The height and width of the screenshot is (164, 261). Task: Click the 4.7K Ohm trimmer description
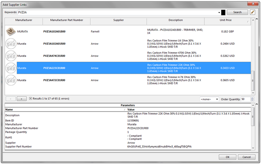[174, 80]
